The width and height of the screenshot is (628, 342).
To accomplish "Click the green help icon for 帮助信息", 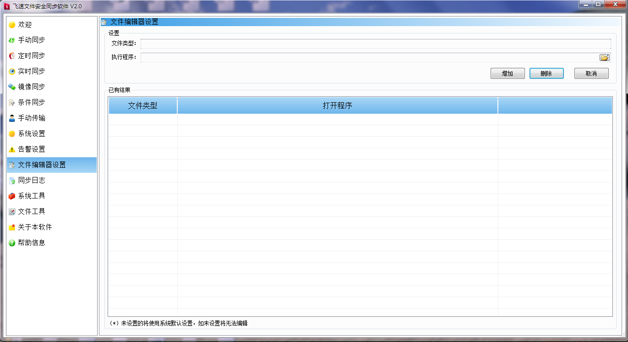I will point(12,243).
